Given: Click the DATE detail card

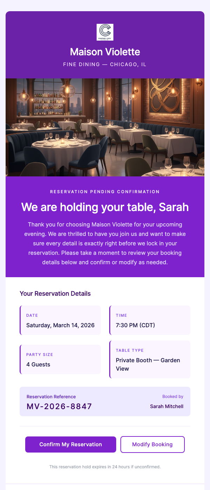Looking at the screenshot, I should coord(60,320).
